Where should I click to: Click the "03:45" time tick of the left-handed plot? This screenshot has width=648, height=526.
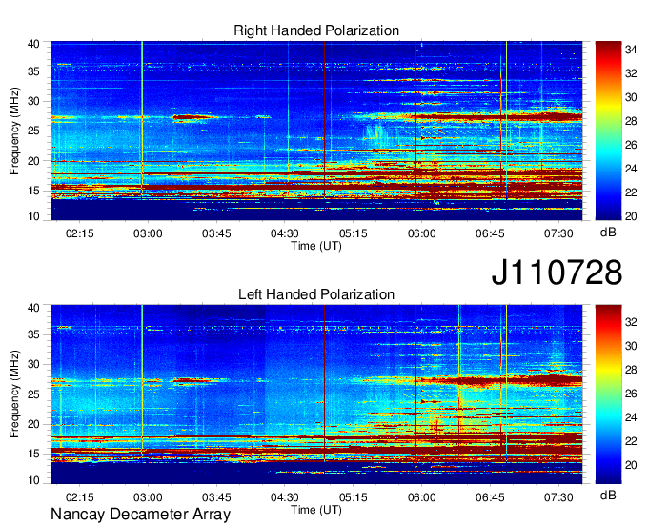216,497
